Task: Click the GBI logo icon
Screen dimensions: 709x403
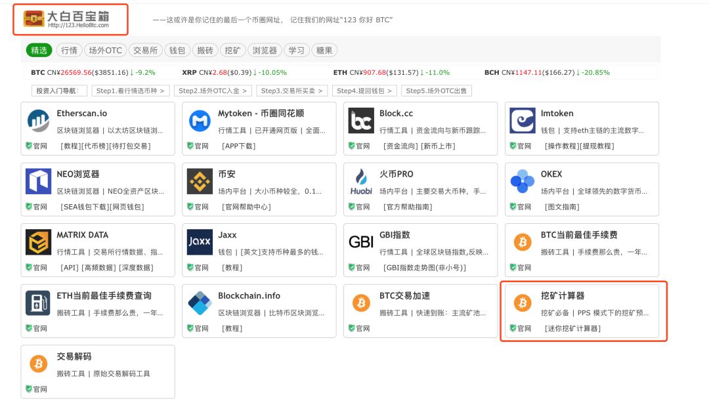Action: [x=361, y=242]
